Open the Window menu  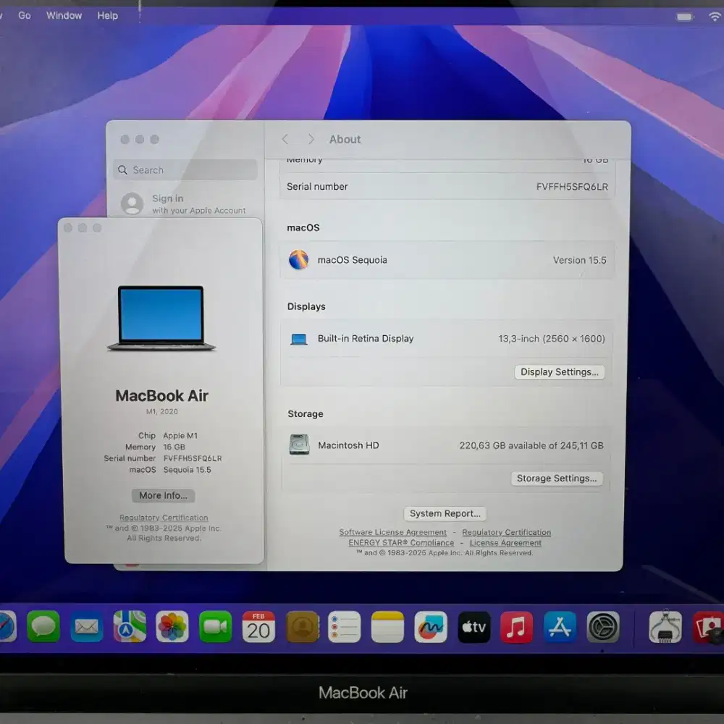[64, 15]
